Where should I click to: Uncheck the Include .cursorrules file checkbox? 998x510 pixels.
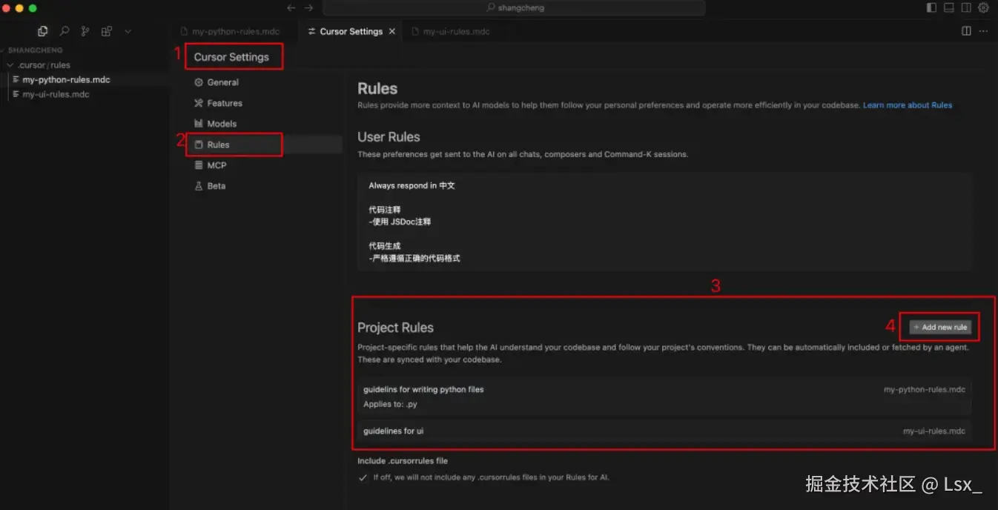coord(363,478)
